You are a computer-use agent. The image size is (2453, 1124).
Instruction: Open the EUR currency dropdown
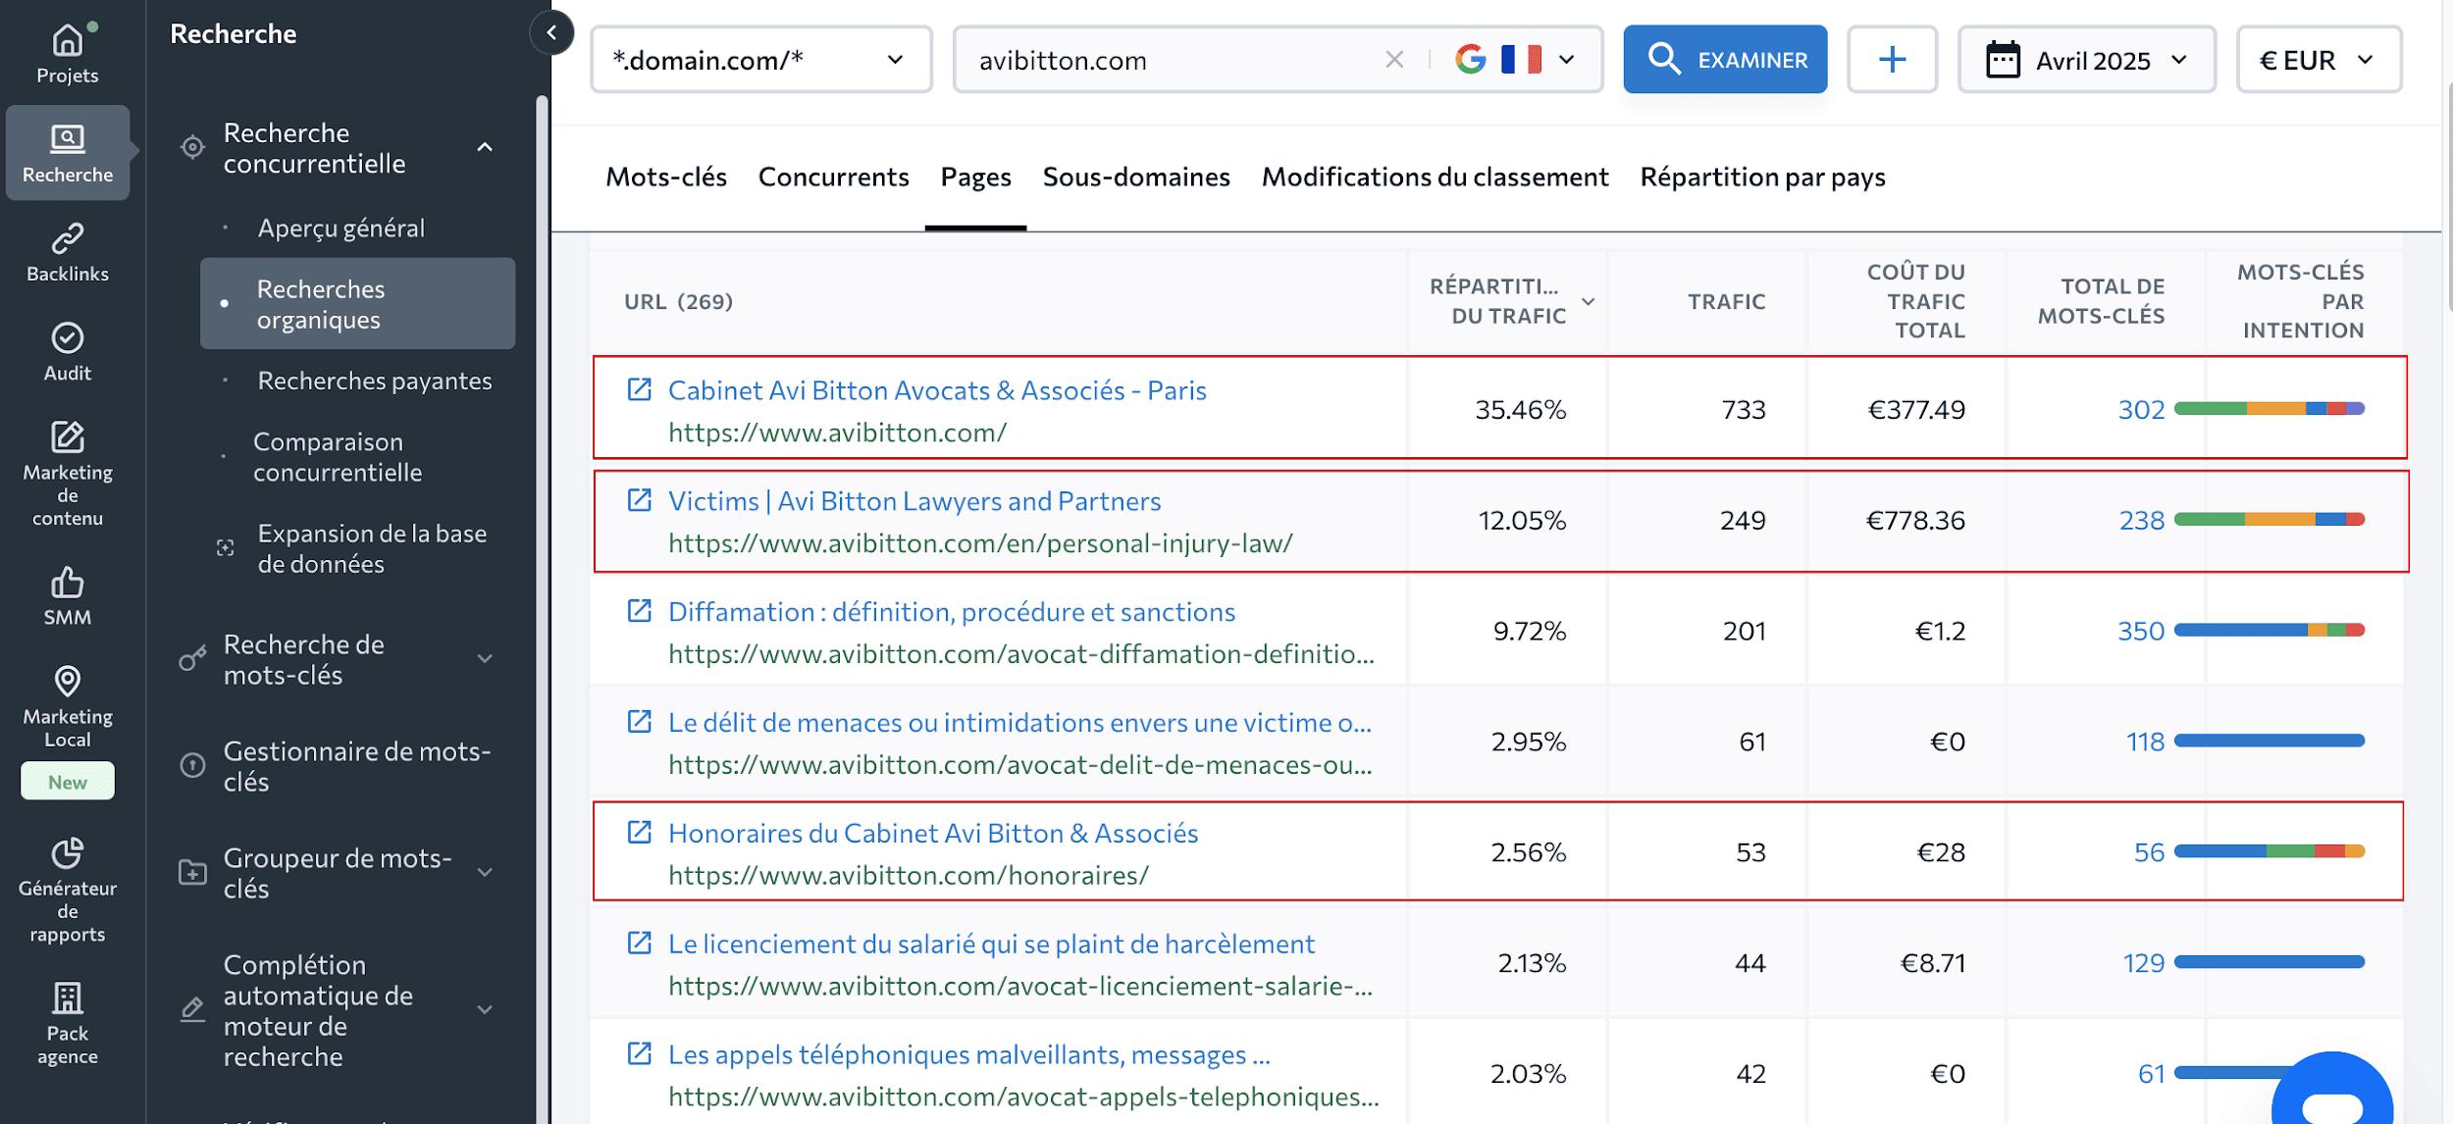[2319, 60]
